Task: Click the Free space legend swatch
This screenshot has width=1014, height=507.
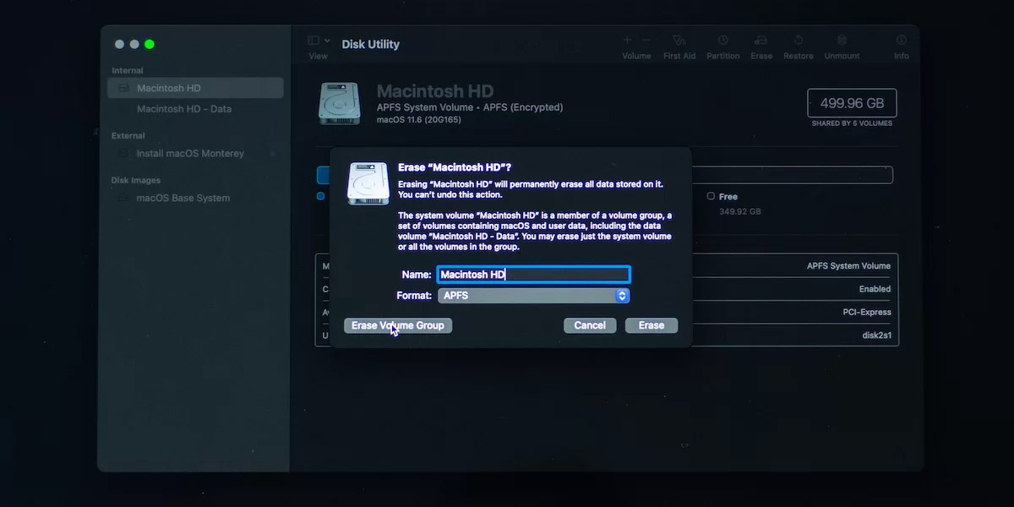Action: click(711, 196)
